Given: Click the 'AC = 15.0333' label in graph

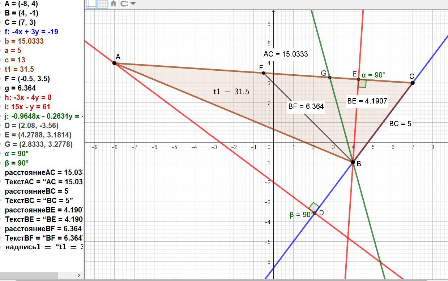Looking at the screenshot, I should [286, 54].
